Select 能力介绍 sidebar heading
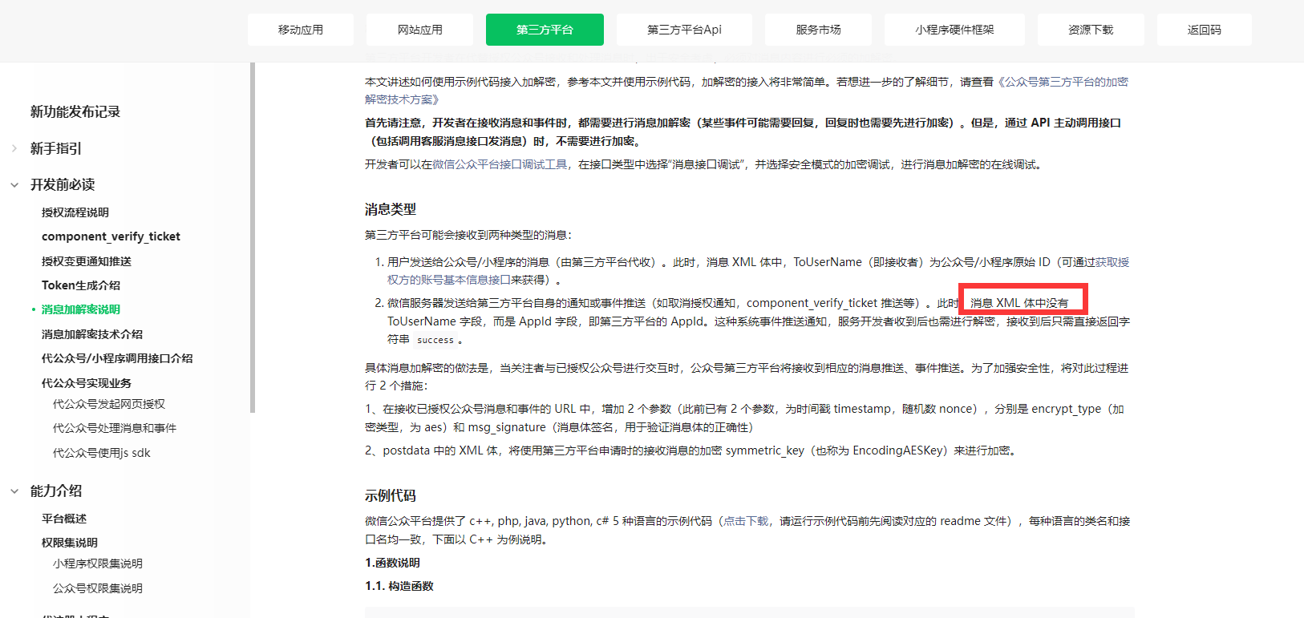Viewport: 1304px width, 618px height. [x=56, y=491]
